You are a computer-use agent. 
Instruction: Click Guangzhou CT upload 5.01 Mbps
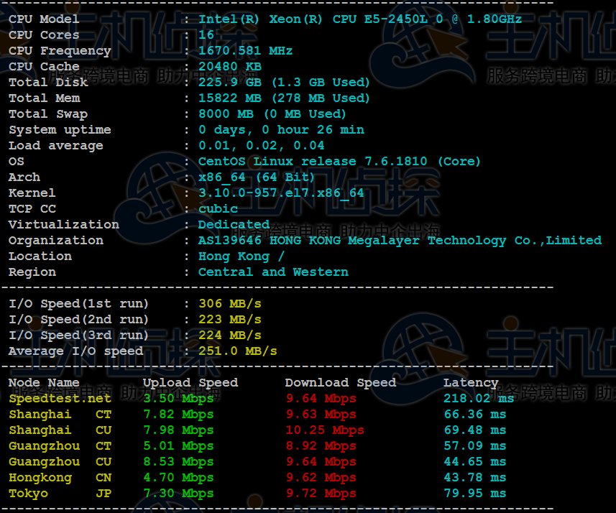(x=178, y=446)
